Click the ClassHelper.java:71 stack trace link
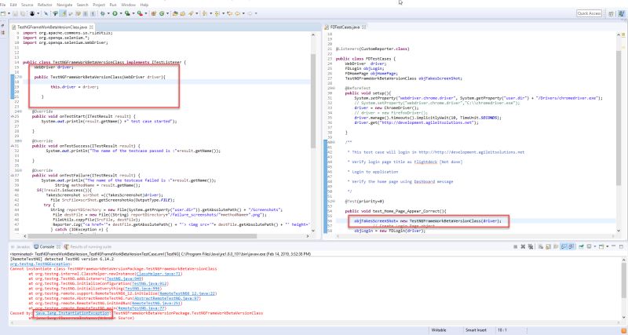 click(x=159, y=274)
